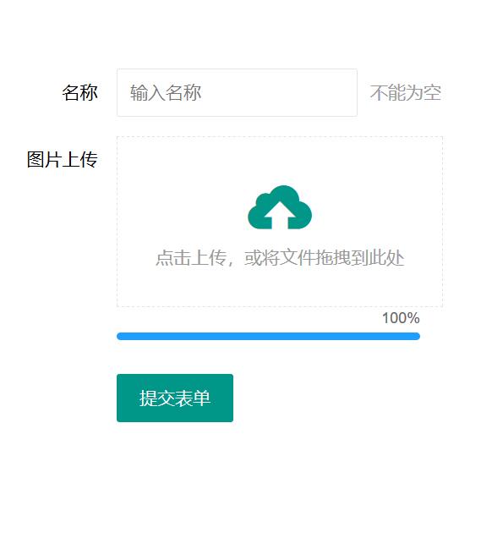Click the middle of the blue progress bar
This screenshot has width=481, height=533.
tap(268, 336)
